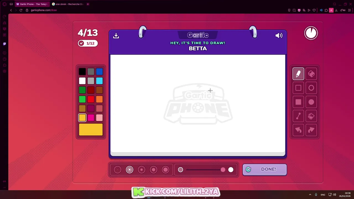Screen dimensions: 354x199
Task: Select the filled ellipse tool
Action: 311,102
